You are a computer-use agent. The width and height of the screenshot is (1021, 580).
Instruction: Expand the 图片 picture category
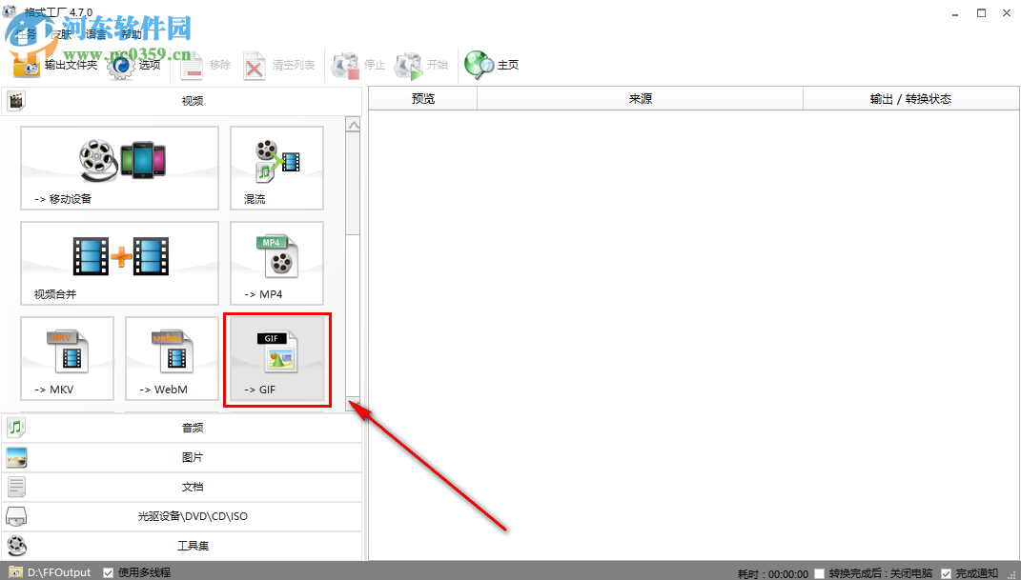pyautogui.click(x=182, y=458)
